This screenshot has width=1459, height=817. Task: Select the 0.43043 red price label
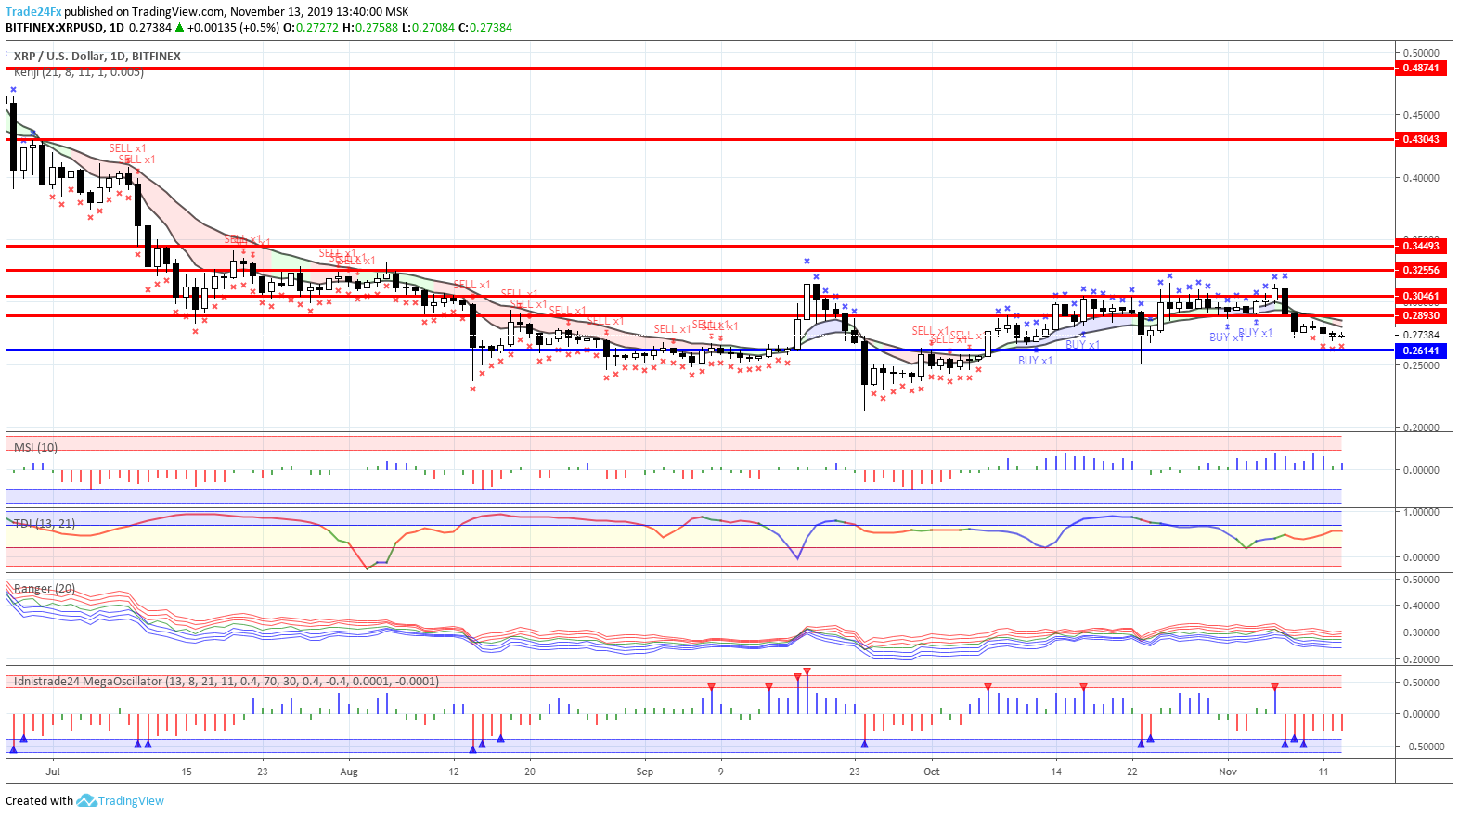pyautogui.click(x=1421, y=140)
